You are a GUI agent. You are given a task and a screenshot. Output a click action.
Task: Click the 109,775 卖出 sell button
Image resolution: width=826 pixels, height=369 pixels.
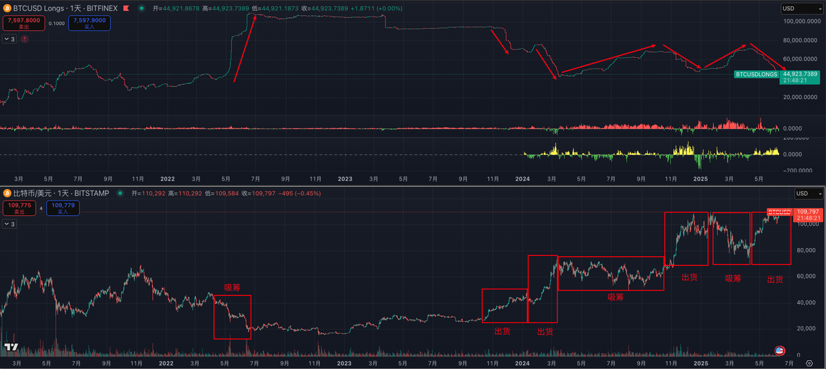tap(19, 208)
